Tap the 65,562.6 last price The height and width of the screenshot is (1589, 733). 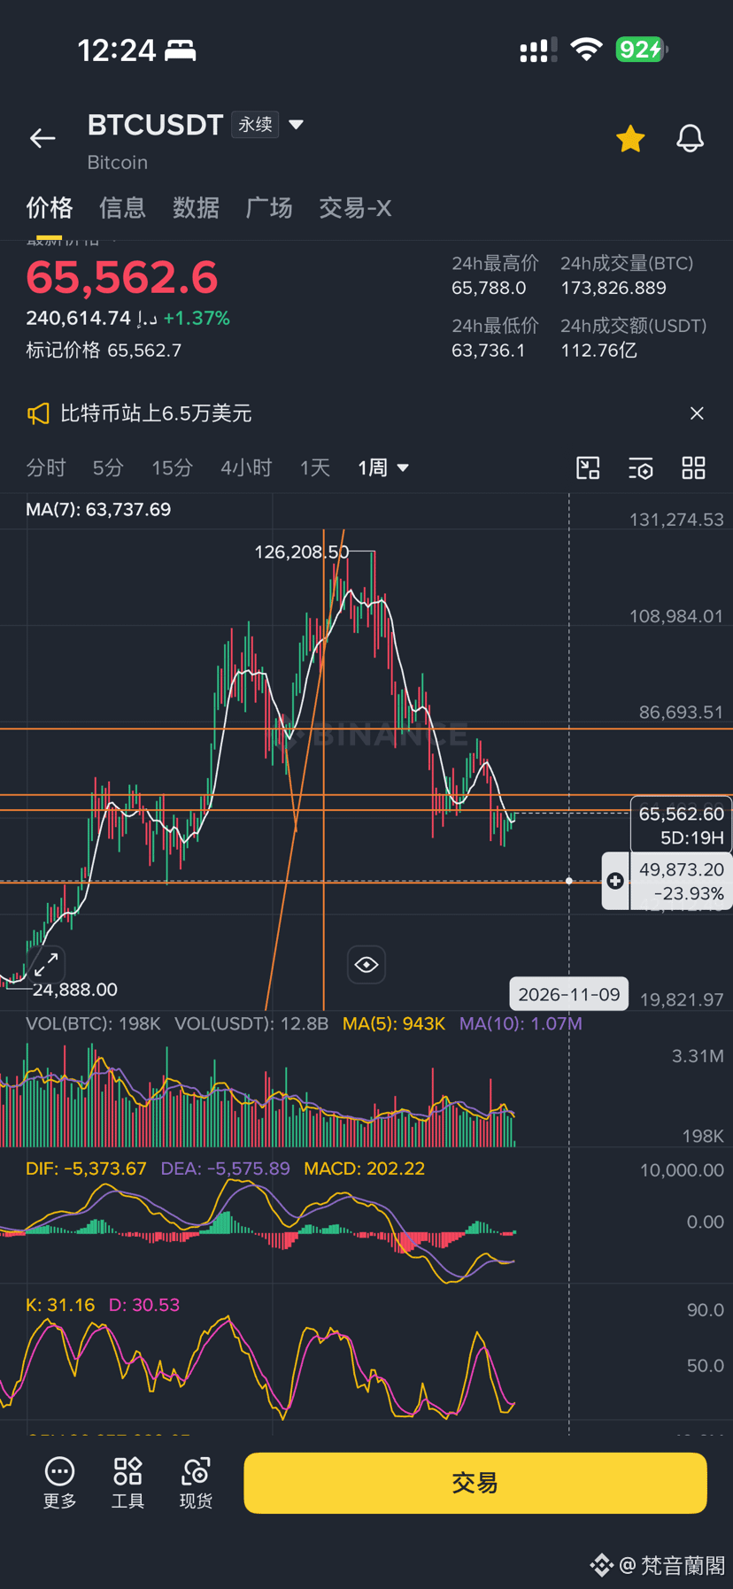coord(121,277)
